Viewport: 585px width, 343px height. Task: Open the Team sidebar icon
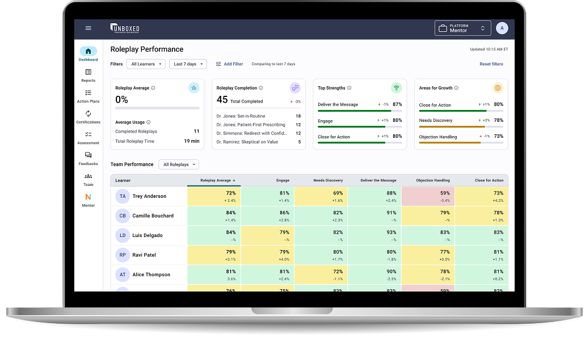(88, 179)
